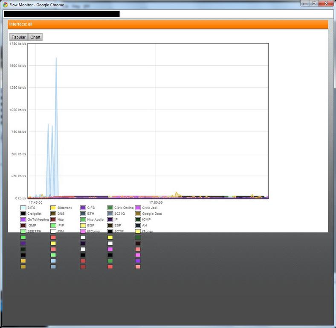Toggle the CIFS series legend swatch
The image size is (336, 328).
click(83, 208)
